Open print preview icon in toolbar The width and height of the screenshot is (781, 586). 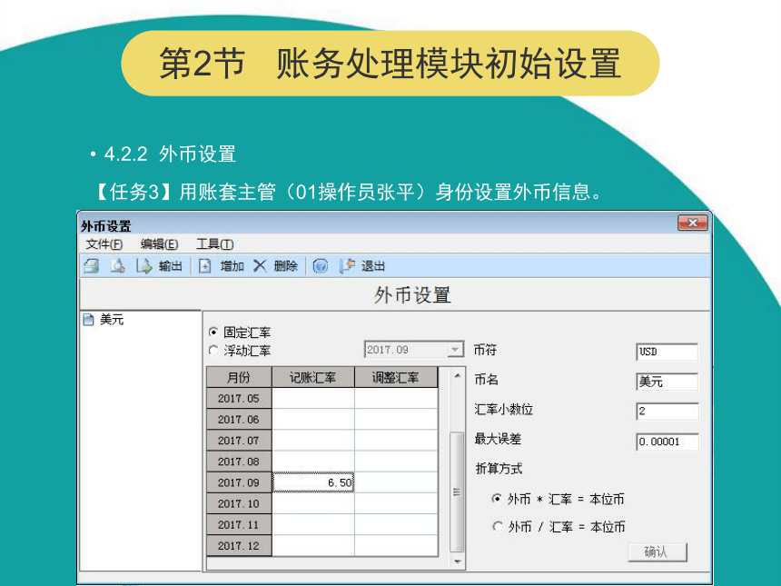[117, 266]
